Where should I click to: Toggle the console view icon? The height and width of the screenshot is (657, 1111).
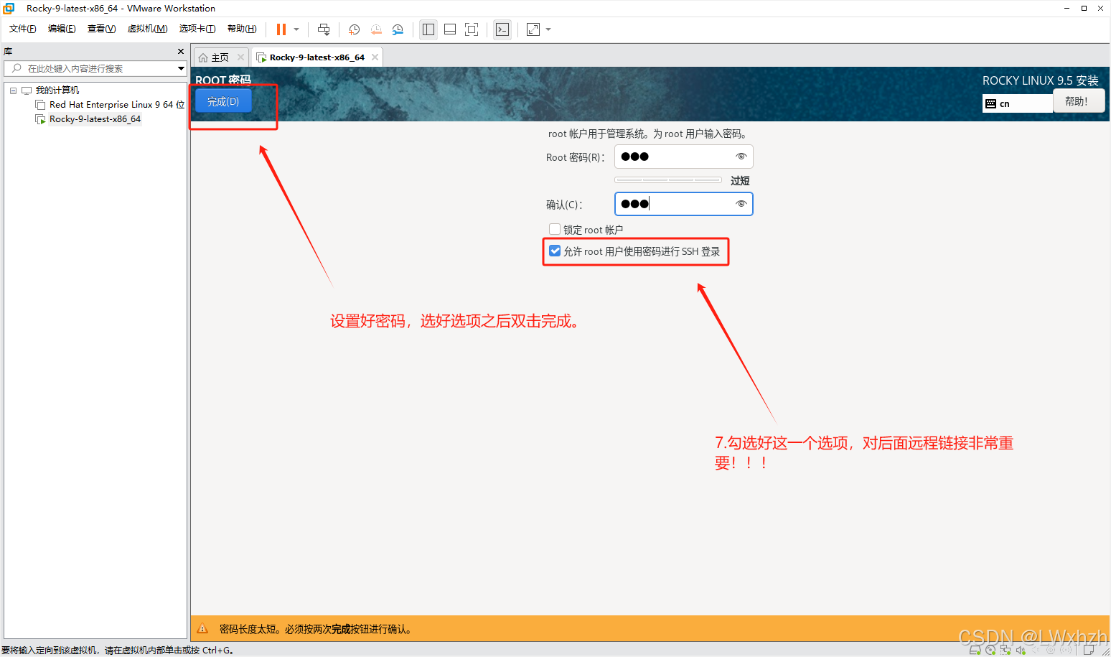pos(502,29)
